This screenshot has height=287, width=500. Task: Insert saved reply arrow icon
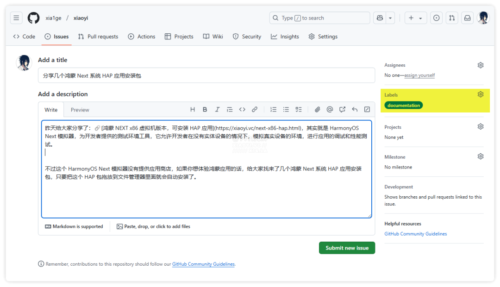pyautogui.click(x=355, y=109)
